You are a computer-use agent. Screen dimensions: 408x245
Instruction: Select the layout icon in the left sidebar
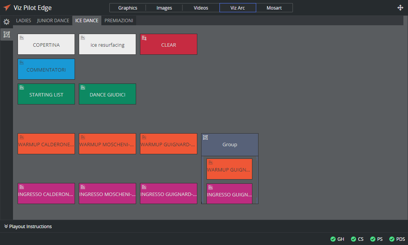(x=7, y=34)
